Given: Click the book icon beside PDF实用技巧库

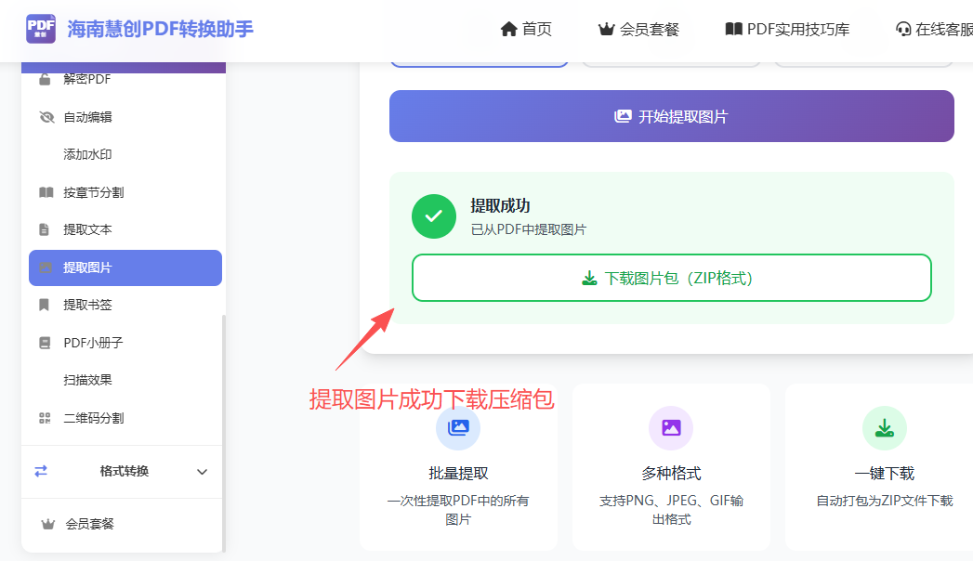Looking at the screenshot, I should click(x=734, y=29).
